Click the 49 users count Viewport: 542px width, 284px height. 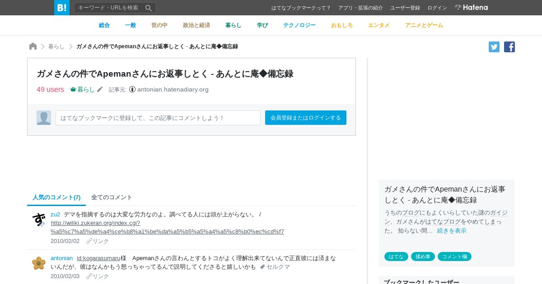click(50, 89)
